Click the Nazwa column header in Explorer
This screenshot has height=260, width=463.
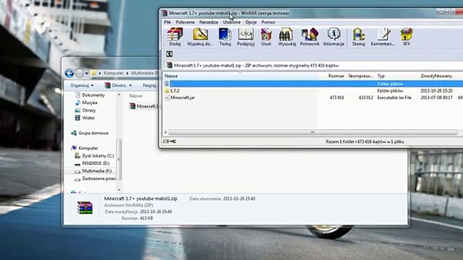136,96
